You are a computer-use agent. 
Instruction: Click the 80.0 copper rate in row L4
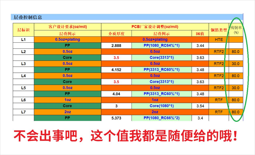pyautogui.click(x=236, y=76)
